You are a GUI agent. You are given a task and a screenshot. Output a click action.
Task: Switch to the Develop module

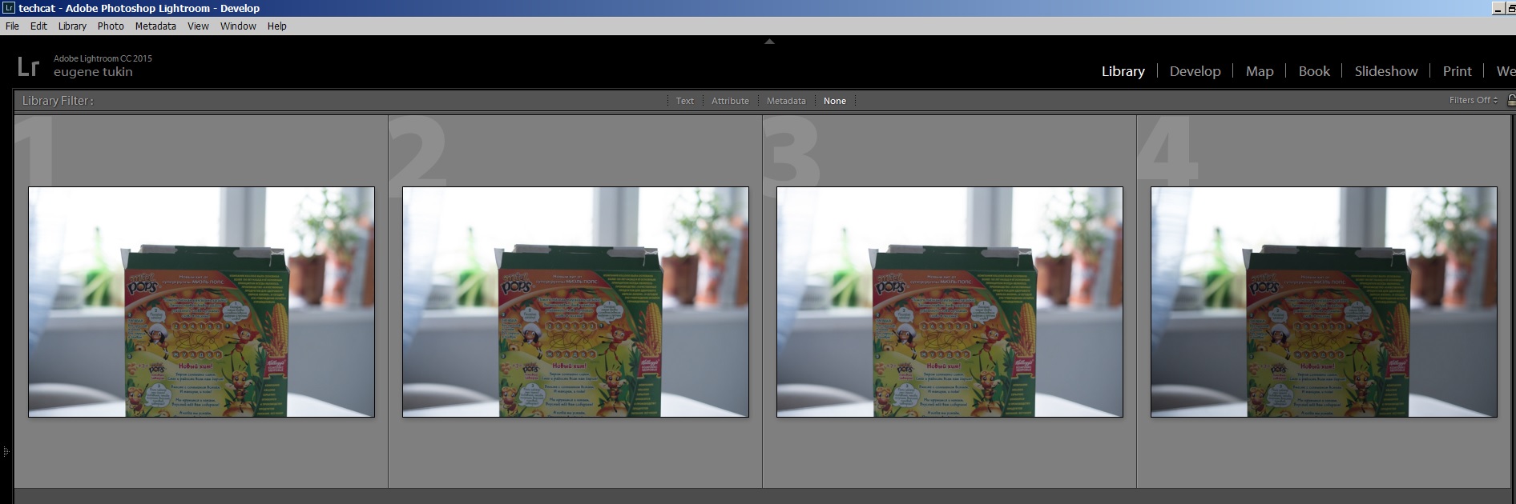pos(1195,71)
